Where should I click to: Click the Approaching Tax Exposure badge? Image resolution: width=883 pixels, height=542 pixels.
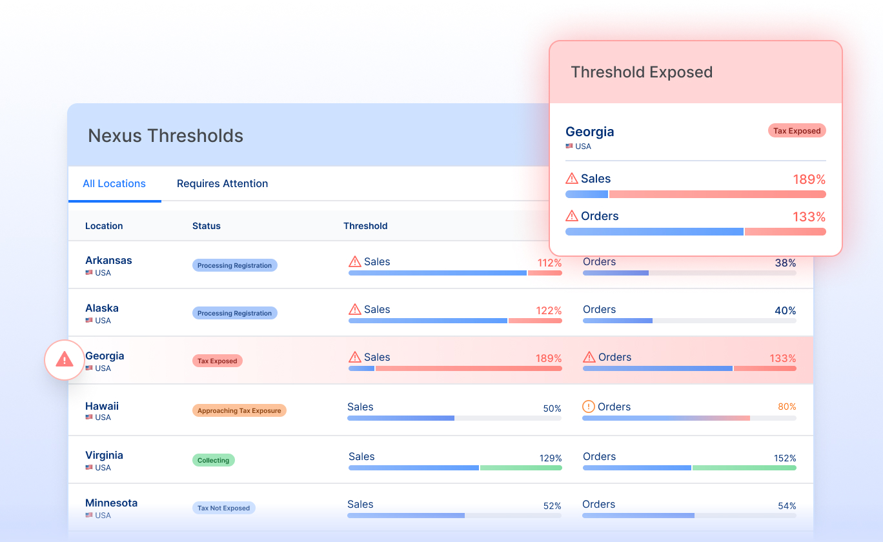pyautogui.click(x=239, y=410)
